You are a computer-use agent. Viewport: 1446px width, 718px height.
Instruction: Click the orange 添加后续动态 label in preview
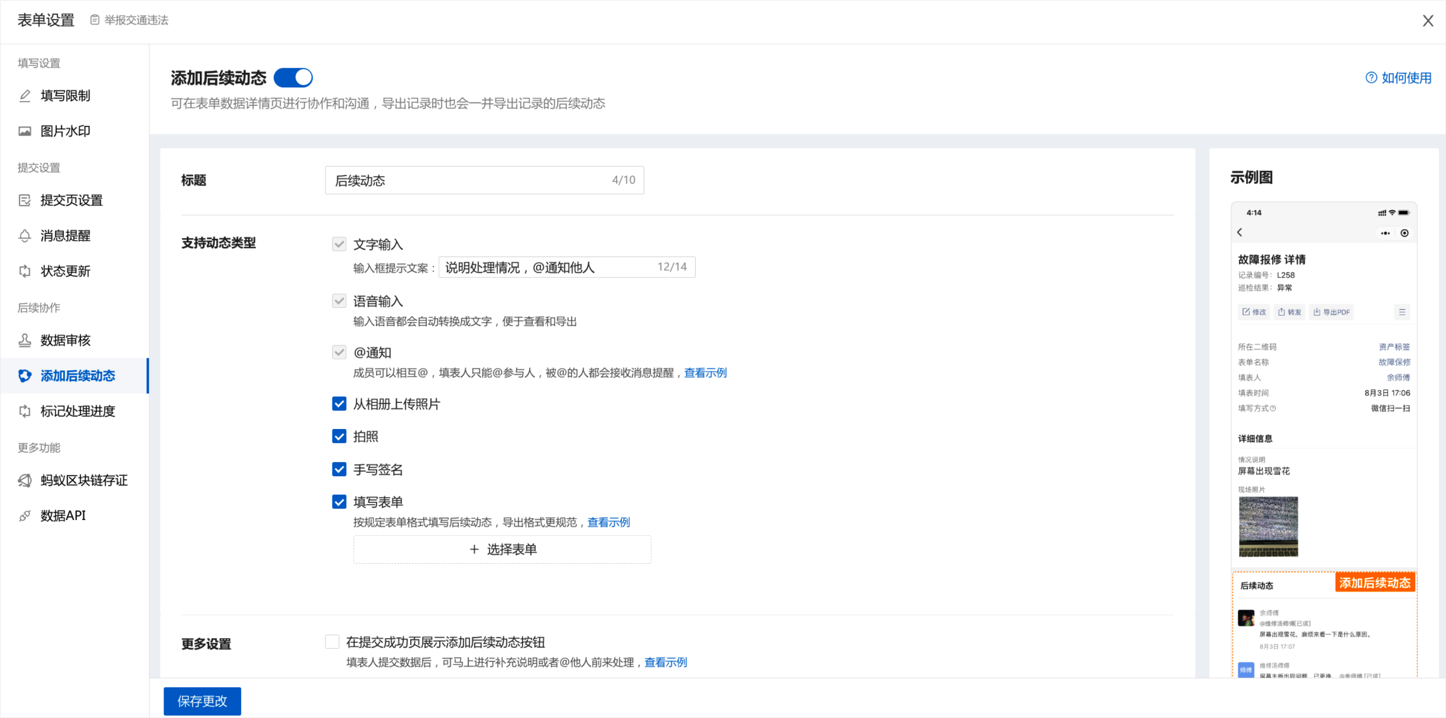point(1375,583)
